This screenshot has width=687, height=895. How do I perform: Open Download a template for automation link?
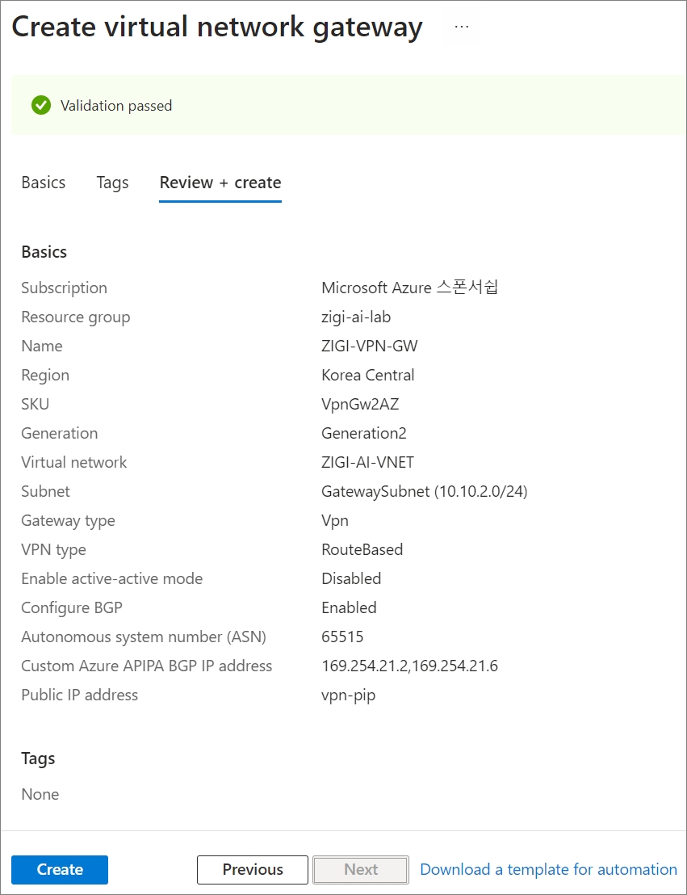pyautogui.click(x=548, y=869)
